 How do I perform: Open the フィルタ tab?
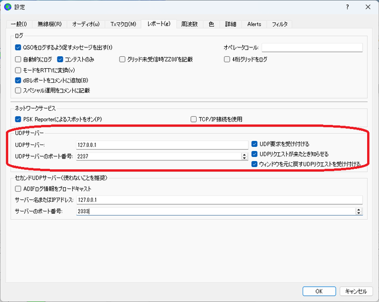pyautogui.click(x=280, y=24)
